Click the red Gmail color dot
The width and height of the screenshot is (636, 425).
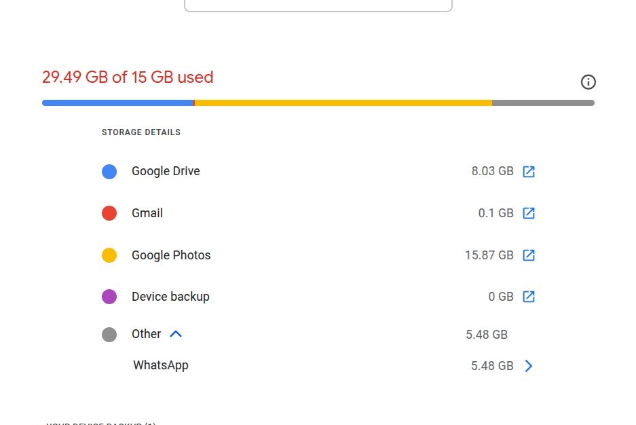point(109,213)
